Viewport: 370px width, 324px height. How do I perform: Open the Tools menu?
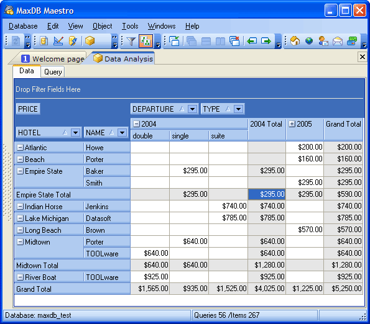(130, 26)
